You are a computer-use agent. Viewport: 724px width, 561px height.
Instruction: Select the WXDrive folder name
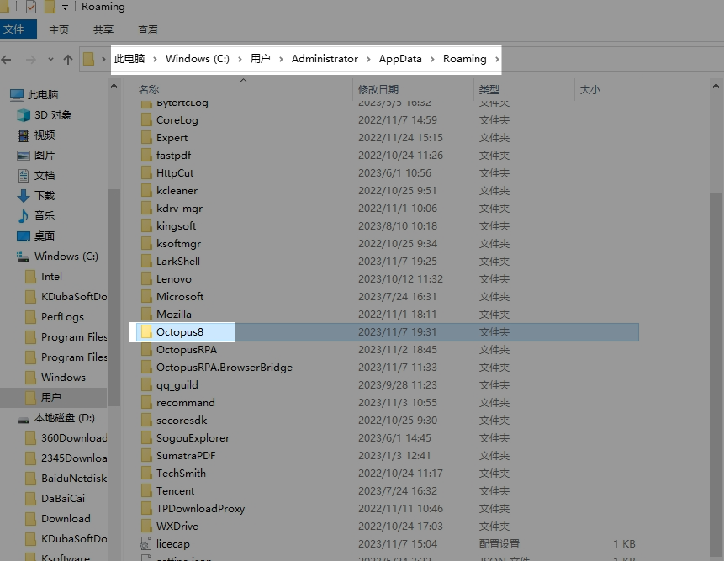click(177, 527)
